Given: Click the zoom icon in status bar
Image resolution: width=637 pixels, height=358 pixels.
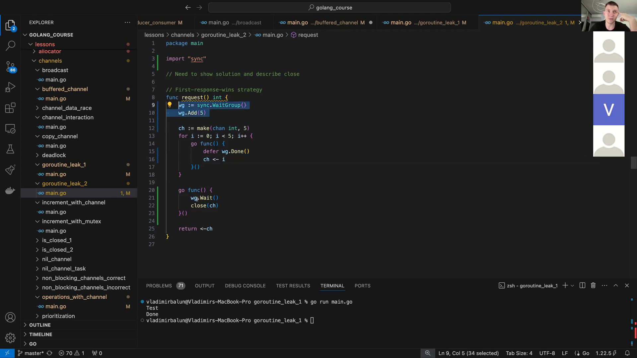Looking at the screenshot, I should click(x=428, y=353).
